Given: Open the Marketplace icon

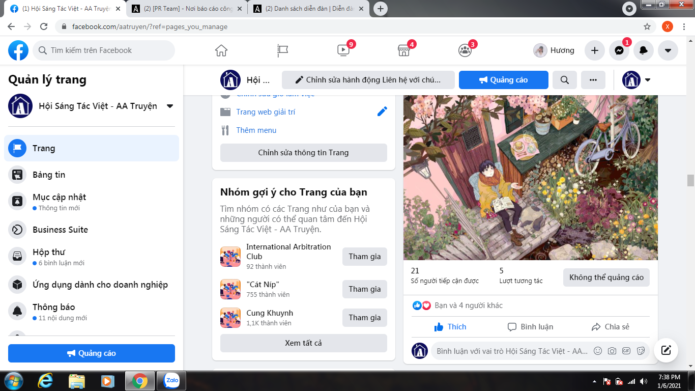Looking at the screenshot, I should pyautogui.click(x=404, y=50).
